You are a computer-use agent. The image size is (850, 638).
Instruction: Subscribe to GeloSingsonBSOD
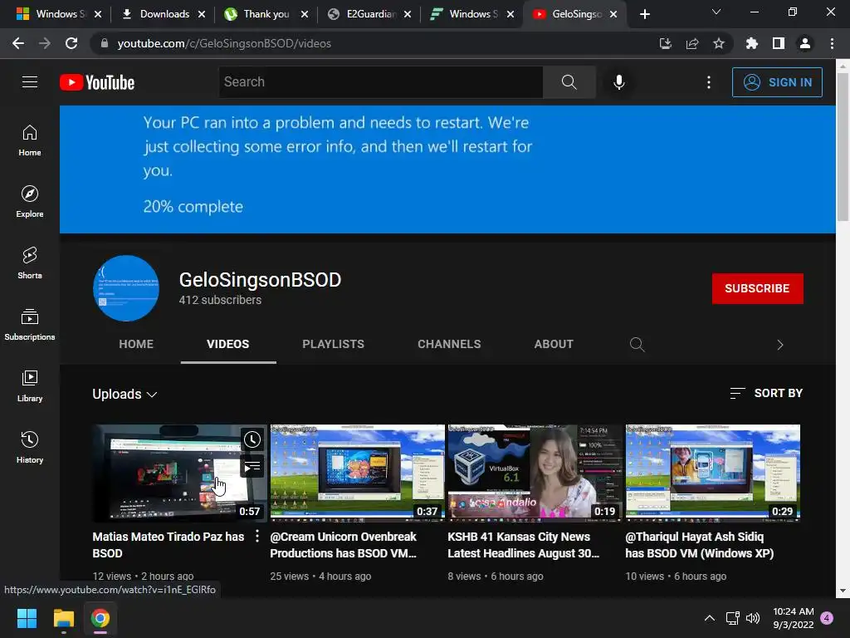point(757,288)
